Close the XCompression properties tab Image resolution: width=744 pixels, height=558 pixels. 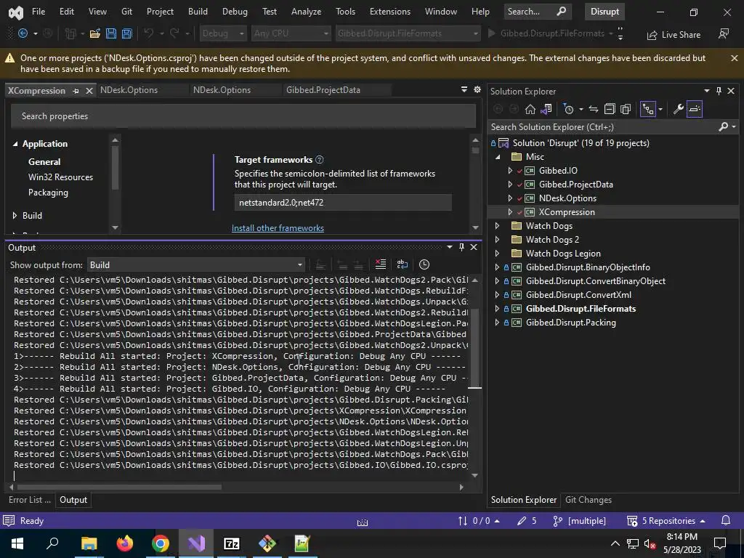tap(89, 91)
